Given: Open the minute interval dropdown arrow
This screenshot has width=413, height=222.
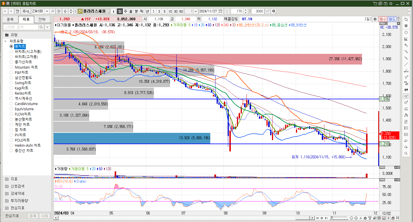Looking at the screenshot, I should click(195, 11).
